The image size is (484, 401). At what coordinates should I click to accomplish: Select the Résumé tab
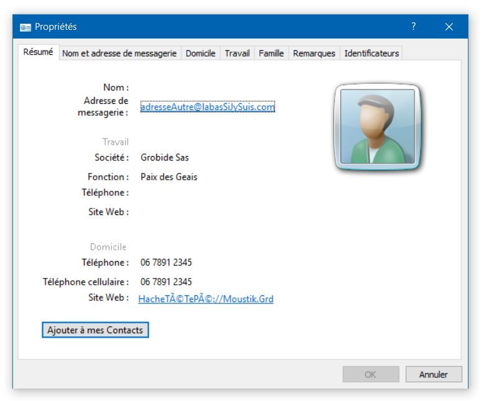click(x=38, y=53)
